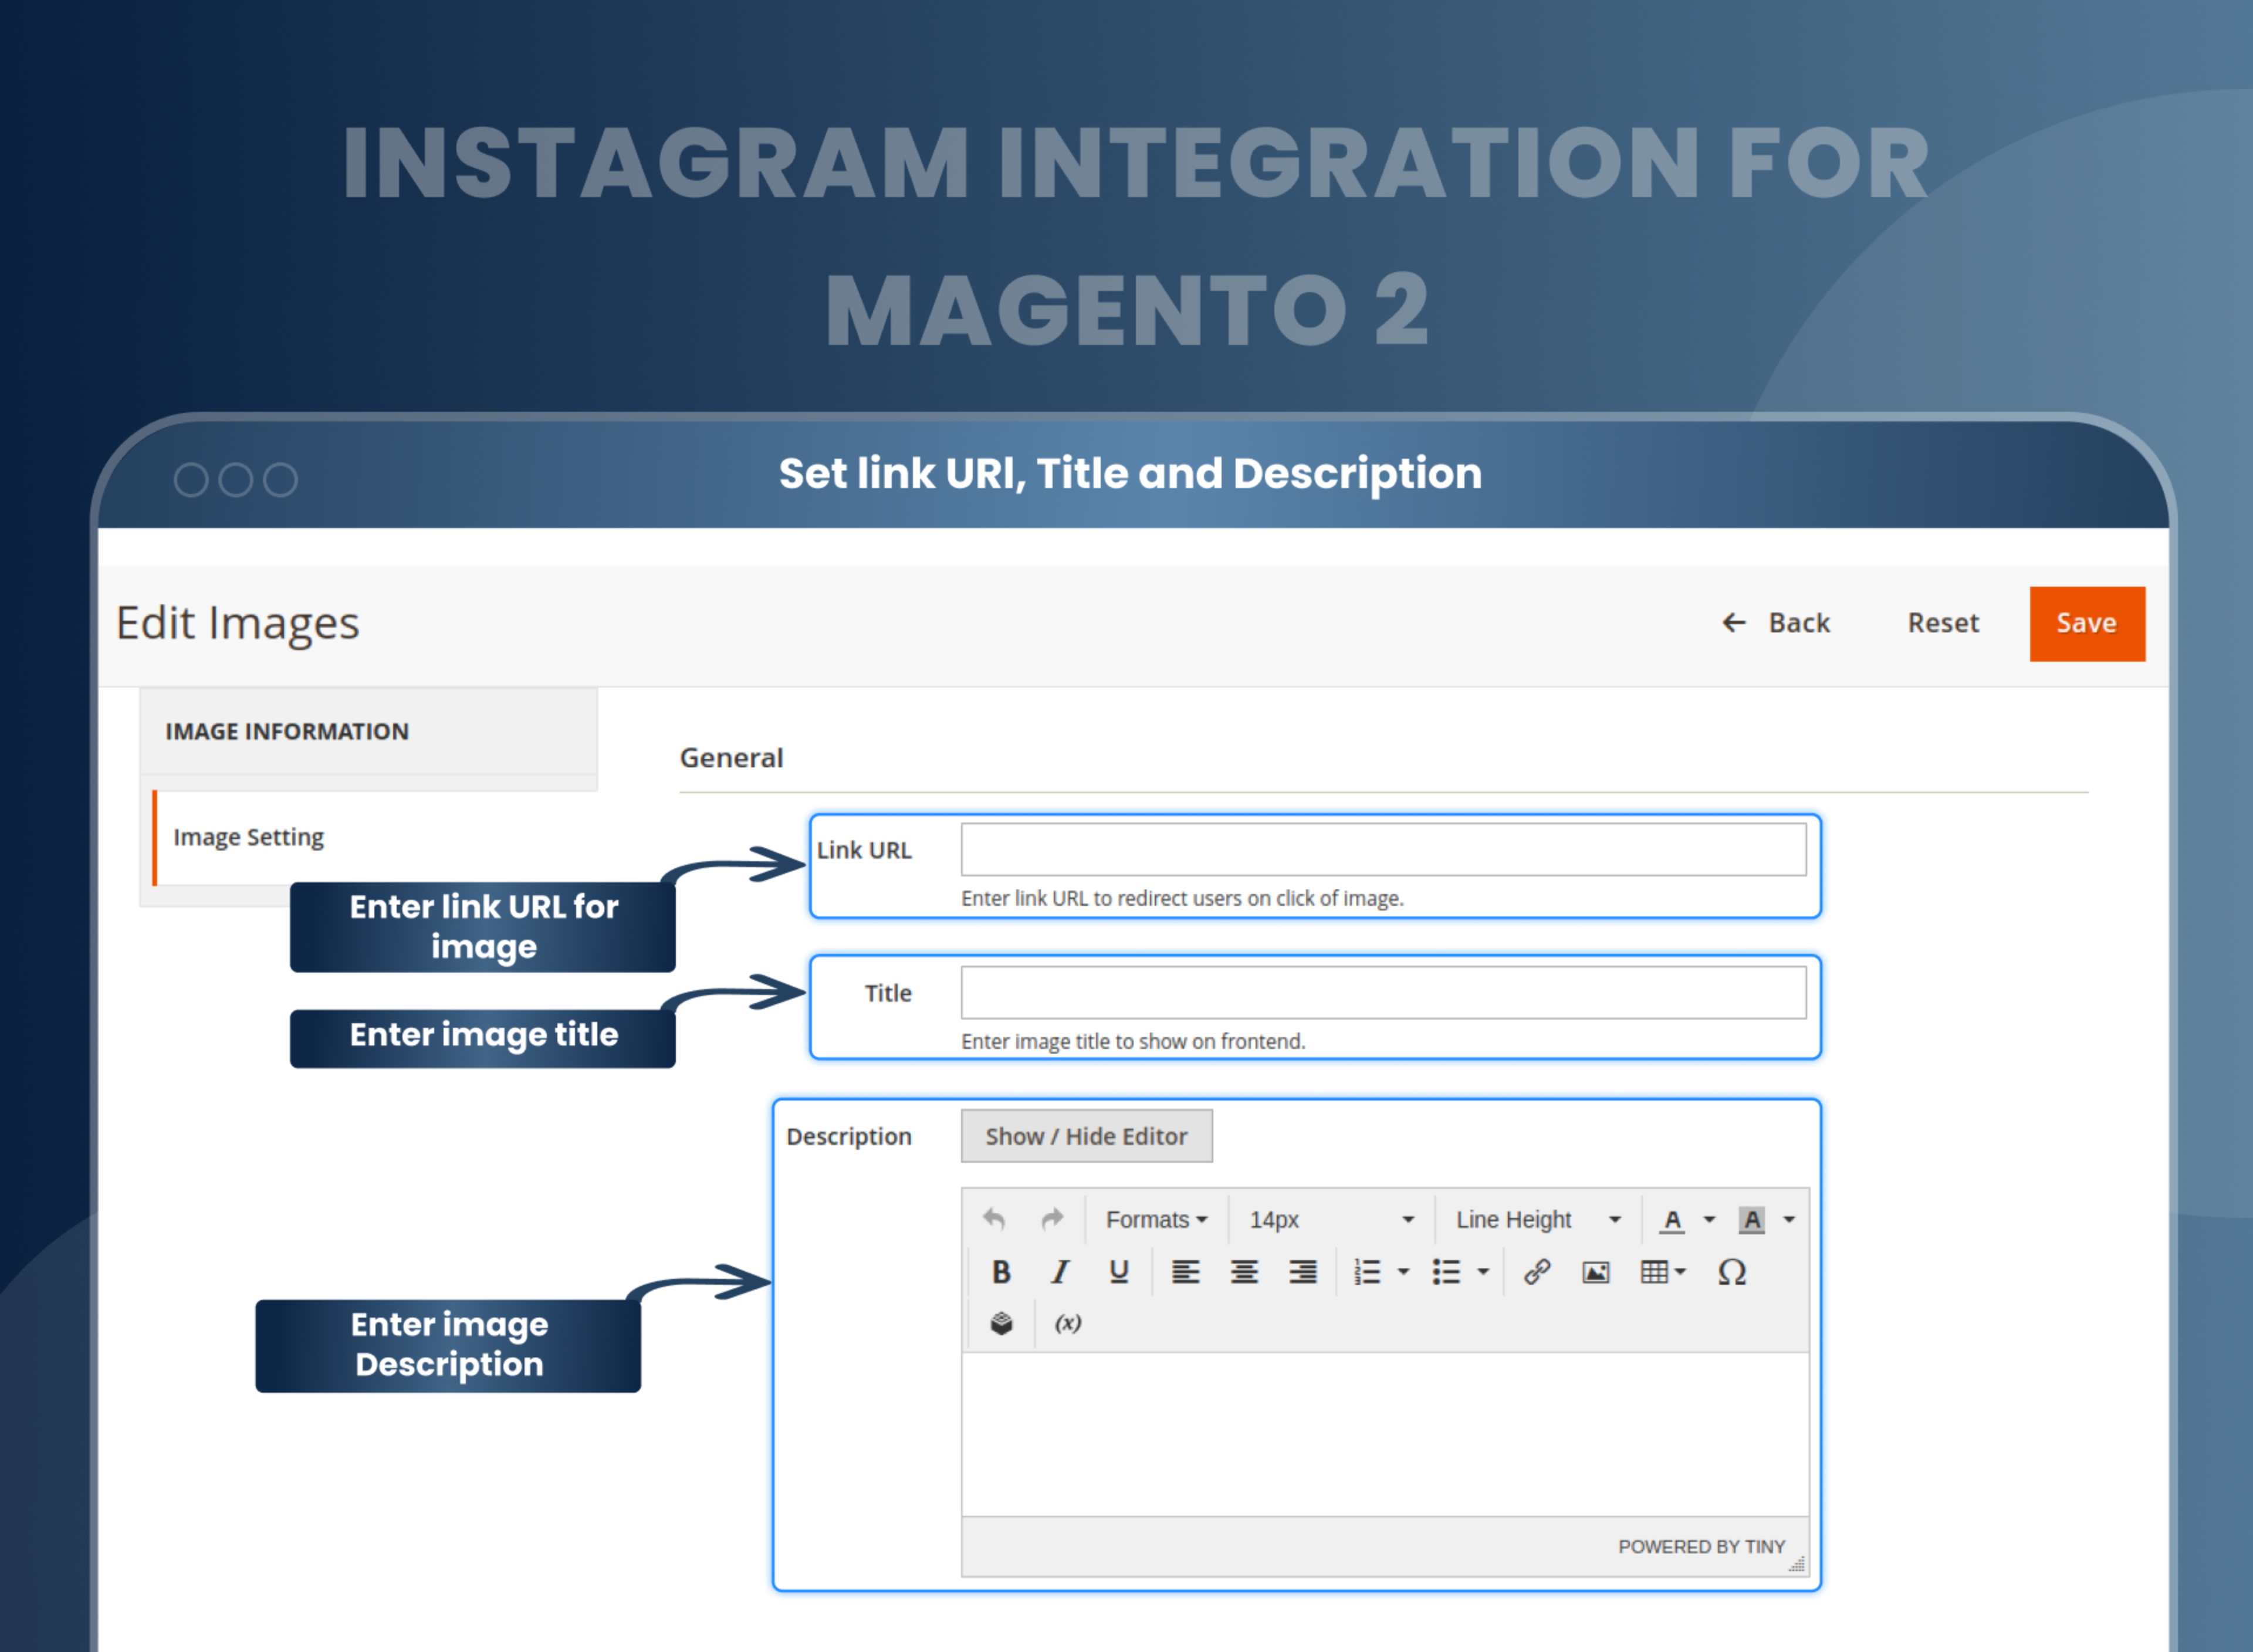Click the Show / Hide Editor button
2253x1652 pixels.
(1087, 1136)
